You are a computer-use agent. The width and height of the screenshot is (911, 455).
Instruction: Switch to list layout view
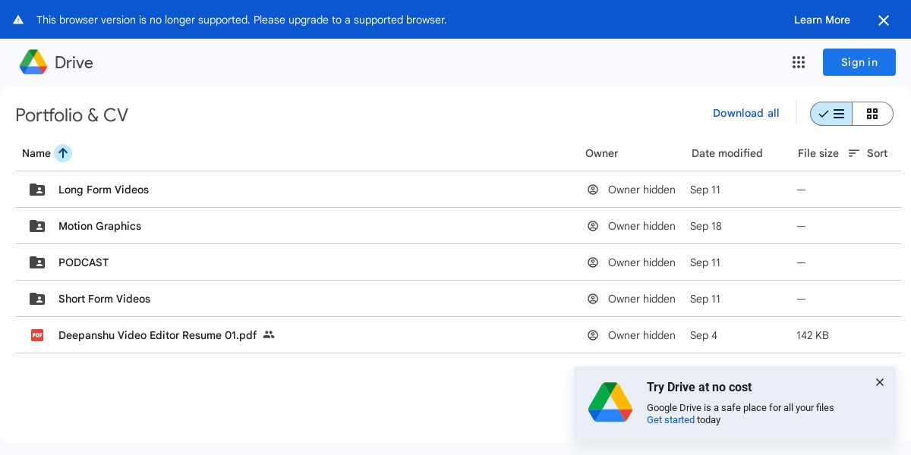pyautogui.click(x=831, y=114)
